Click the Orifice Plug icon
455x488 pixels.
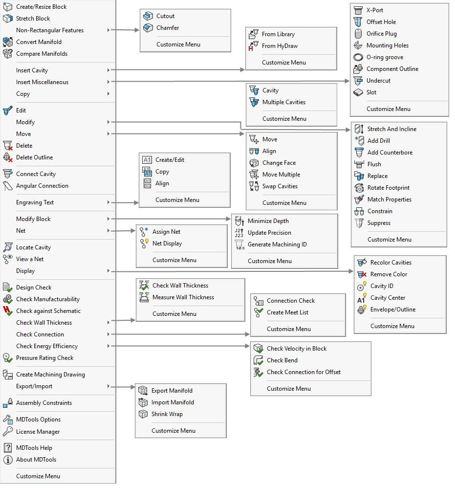coord(358,34)
